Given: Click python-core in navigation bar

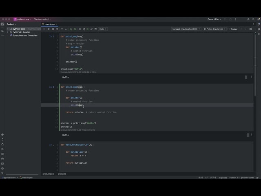Looking at the screenshot, I should [9, 178].
